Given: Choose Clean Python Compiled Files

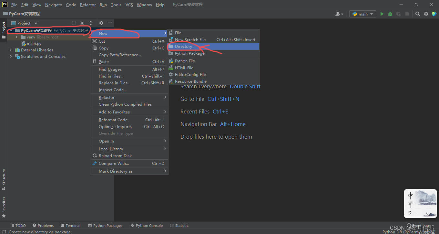Looking at the screenshot, I should click(x=129, y=104).
